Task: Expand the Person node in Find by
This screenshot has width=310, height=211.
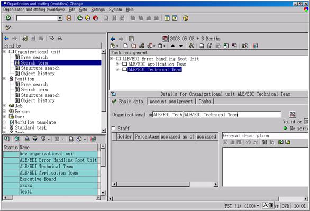Action: click(4, 111)
